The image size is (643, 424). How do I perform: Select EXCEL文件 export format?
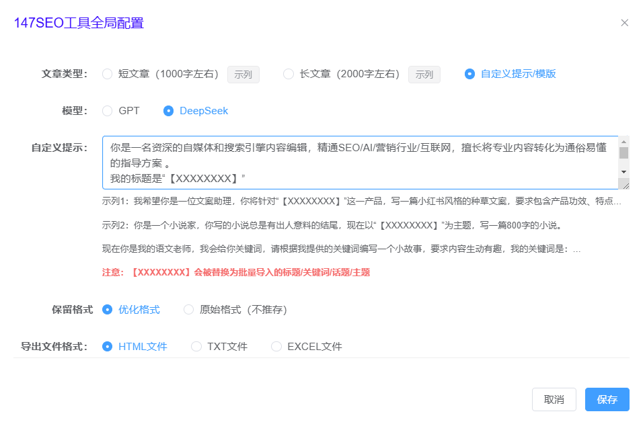(276, 346)
